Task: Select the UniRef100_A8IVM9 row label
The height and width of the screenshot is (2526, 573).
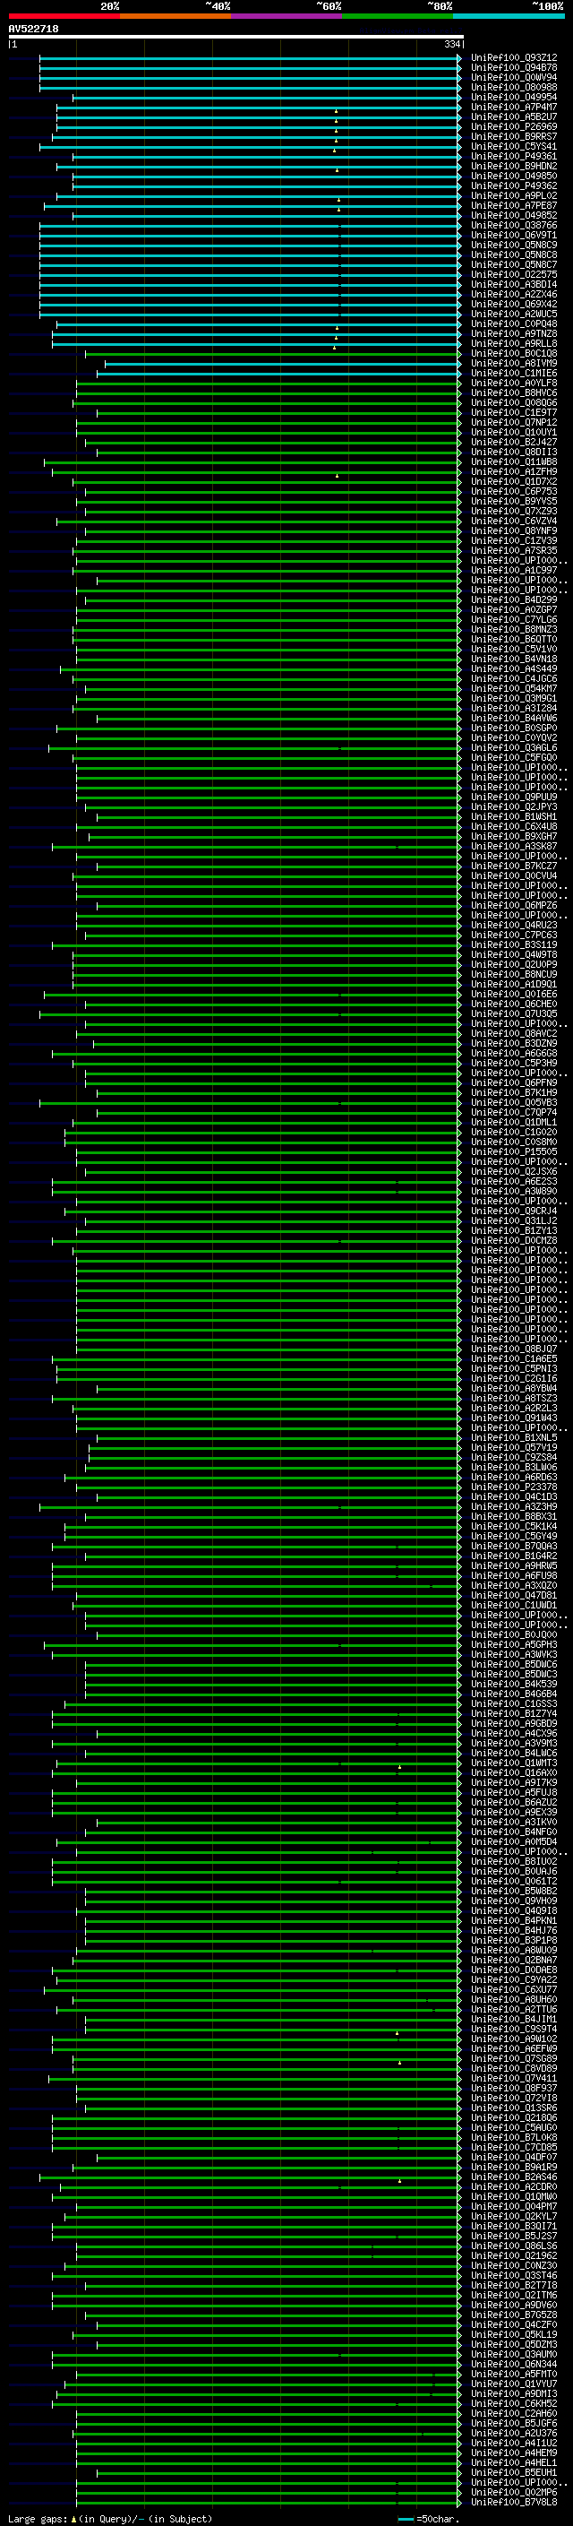Action: (514, 363)
